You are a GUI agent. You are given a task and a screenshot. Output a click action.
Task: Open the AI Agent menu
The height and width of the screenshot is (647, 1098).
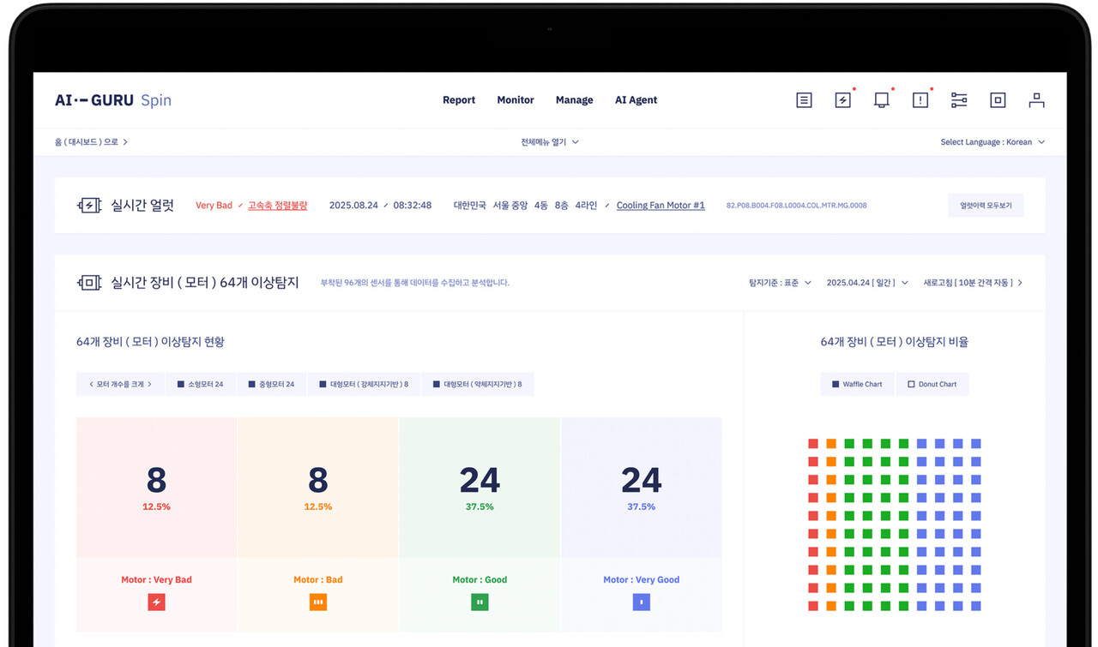point(636,100)
